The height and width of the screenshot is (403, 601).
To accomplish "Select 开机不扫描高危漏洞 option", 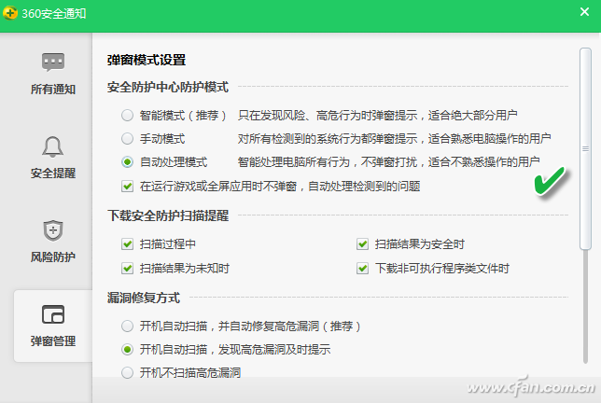I will (127, 373).
